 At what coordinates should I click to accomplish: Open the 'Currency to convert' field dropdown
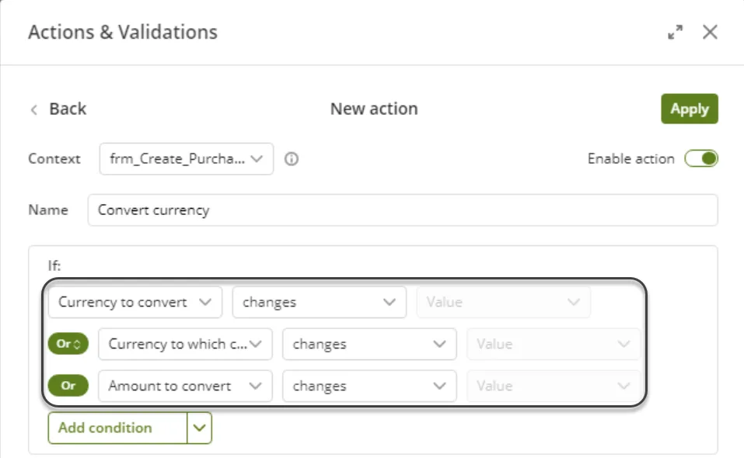click(135, 302)
